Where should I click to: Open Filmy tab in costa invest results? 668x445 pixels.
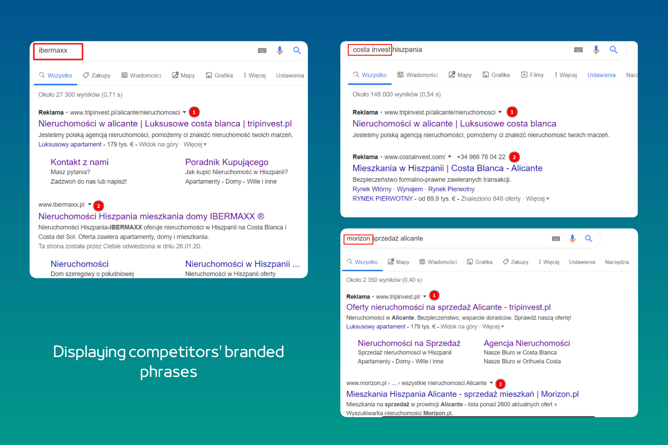click(x=532, y=75)
